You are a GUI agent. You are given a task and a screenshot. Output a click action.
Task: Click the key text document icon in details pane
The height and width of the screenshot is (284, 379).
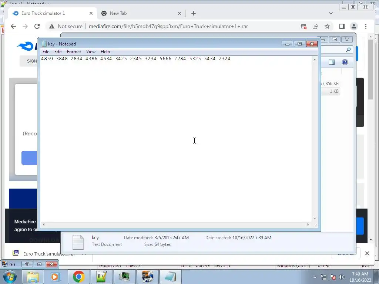pos(78,242)
